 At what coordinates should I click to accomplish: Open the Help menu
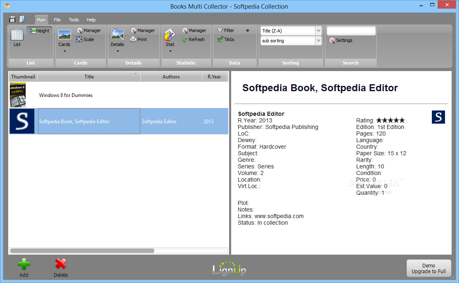click(x=91, y=20)
